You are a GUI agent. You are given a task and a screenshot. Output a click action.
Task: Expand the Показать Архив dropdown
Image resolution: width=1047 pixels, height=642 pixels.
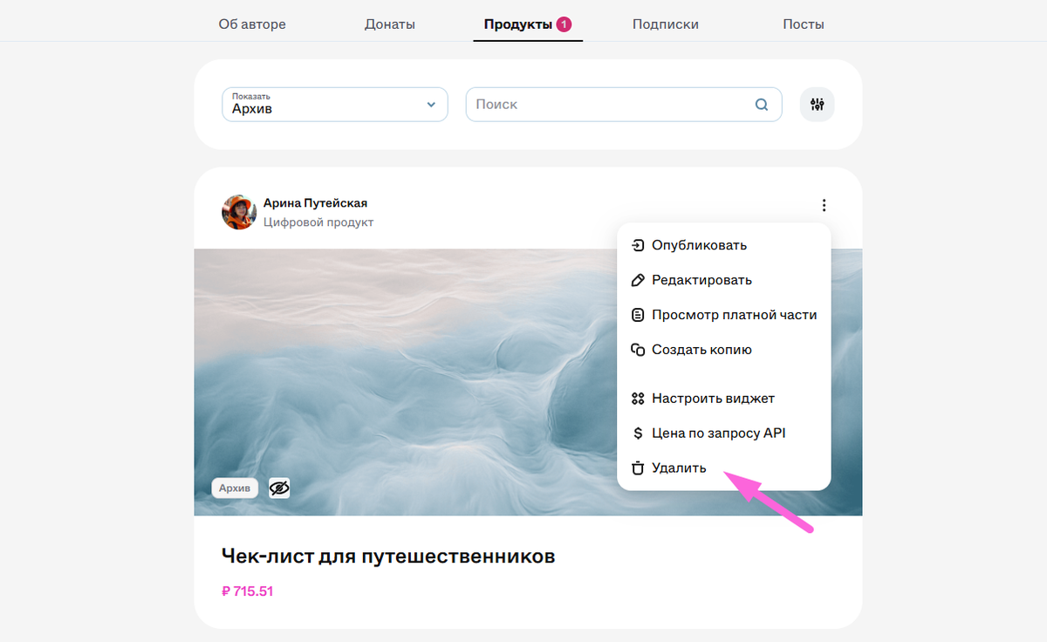tap(335, 105)
